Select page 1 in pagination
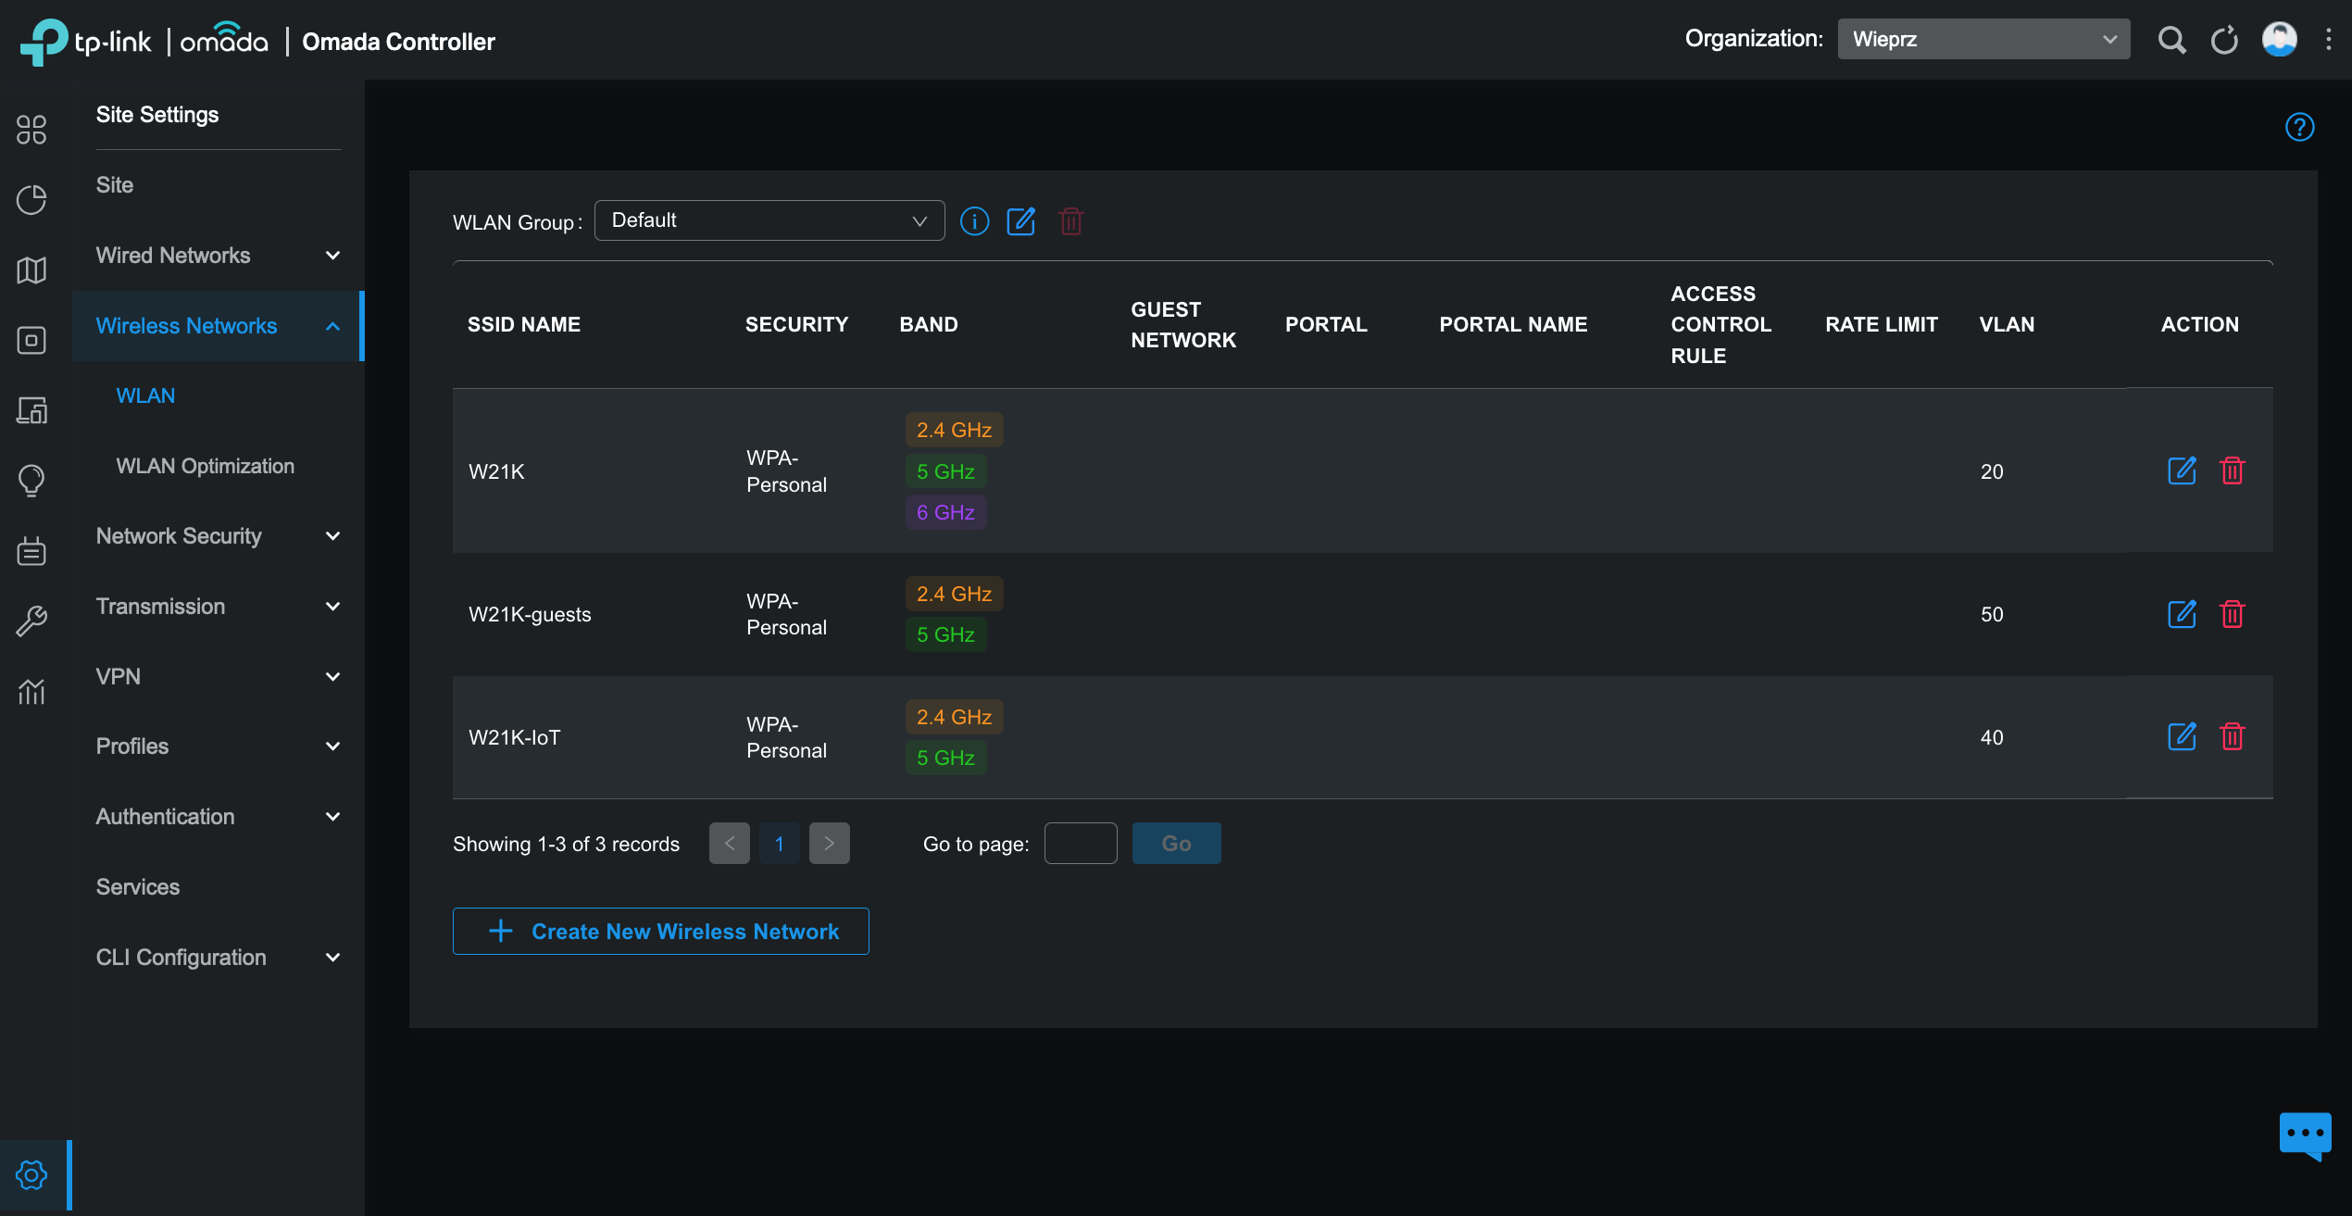The image size is (2352, 1216). tap(780, 843)
